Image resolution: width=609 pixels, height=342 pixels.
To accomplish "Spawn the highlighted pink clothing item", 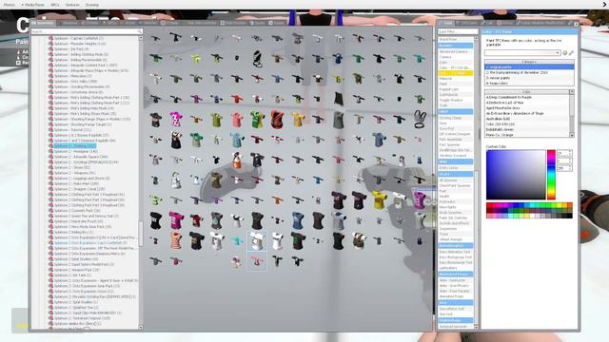I will (x=257, y=261).
